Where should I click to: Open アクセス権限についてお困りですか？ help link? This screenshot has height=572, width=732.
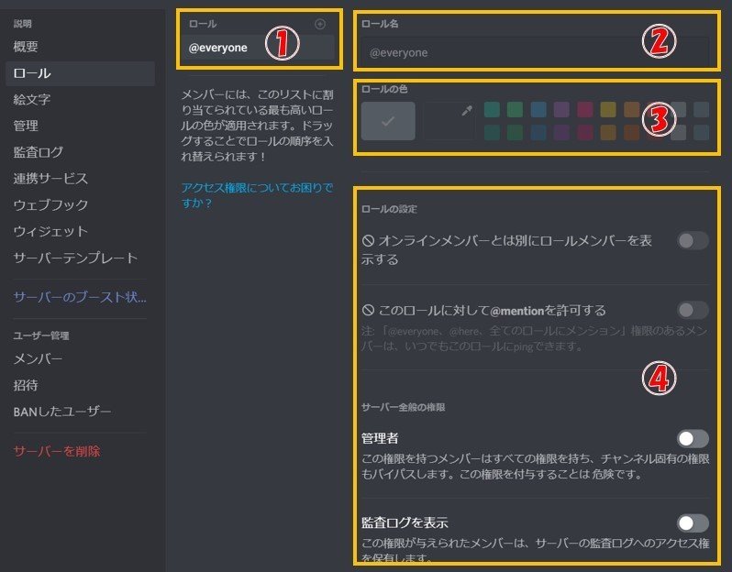click(x=257, y=195)
